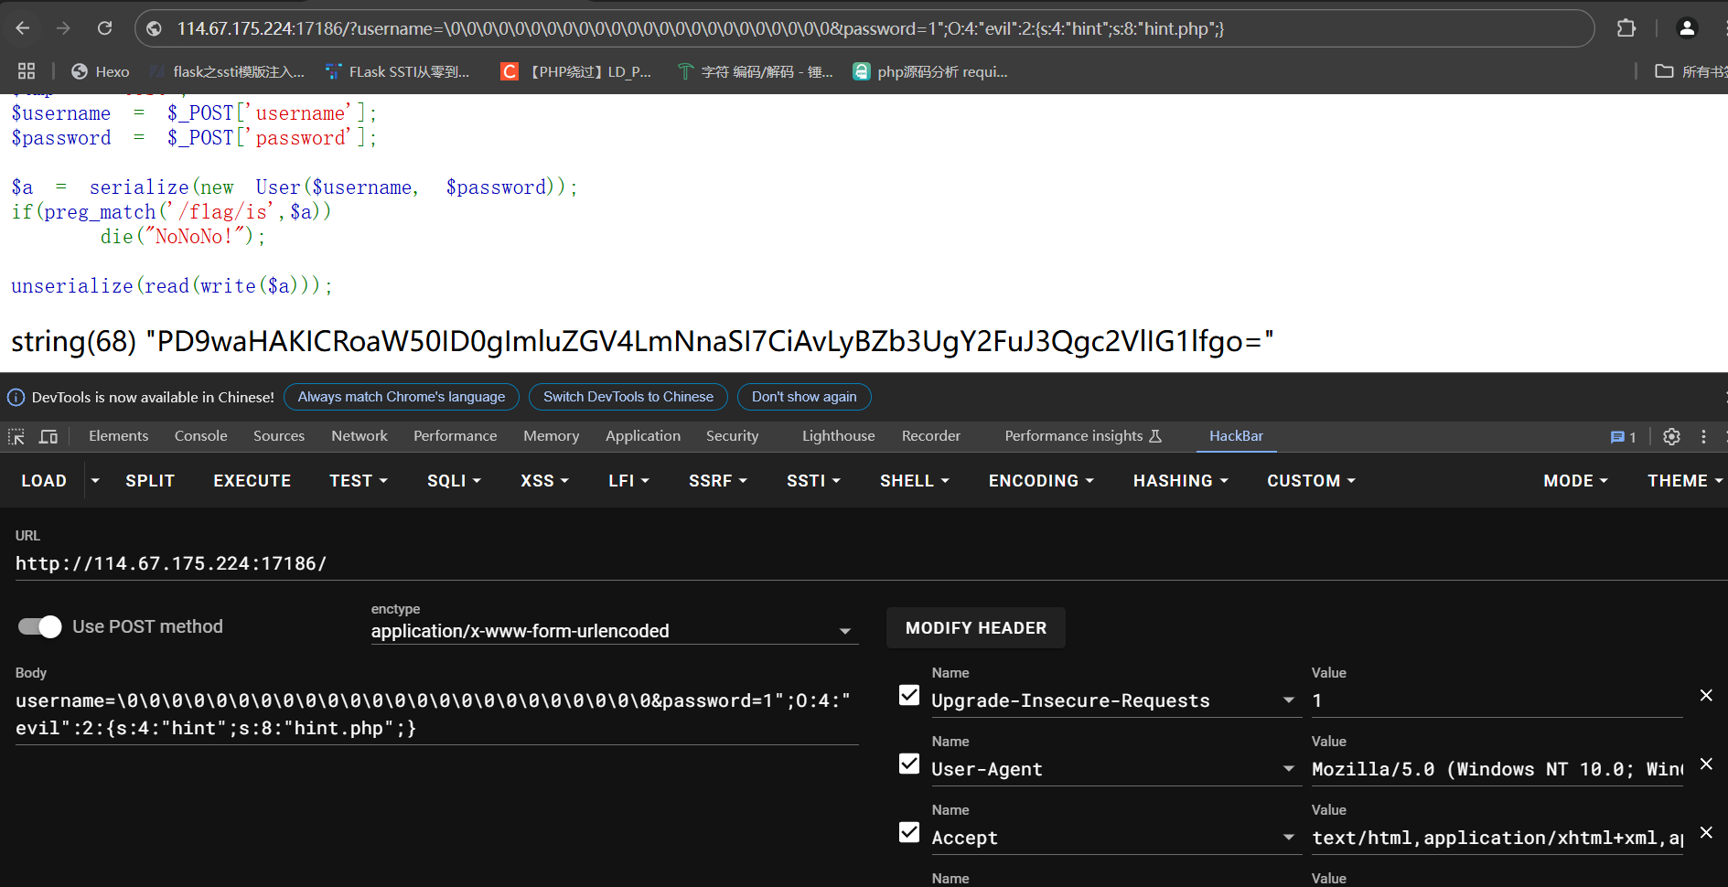Open the SQLI dropdown menu
Screen dimensions: 1728x887
click(454, 481)
